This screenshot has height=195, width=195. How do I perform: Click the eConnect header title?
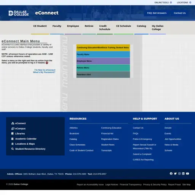[47, 13]
